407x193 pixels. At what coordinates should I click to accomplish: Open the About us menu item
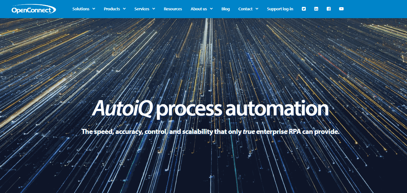point(199,9)
